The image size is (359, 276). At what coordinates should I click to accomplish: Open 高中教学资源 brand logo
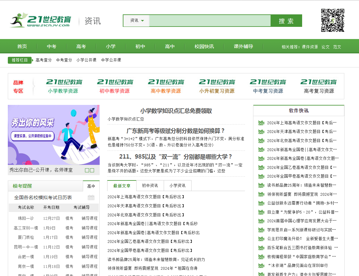pyautogui.click(x=166, y=86)
